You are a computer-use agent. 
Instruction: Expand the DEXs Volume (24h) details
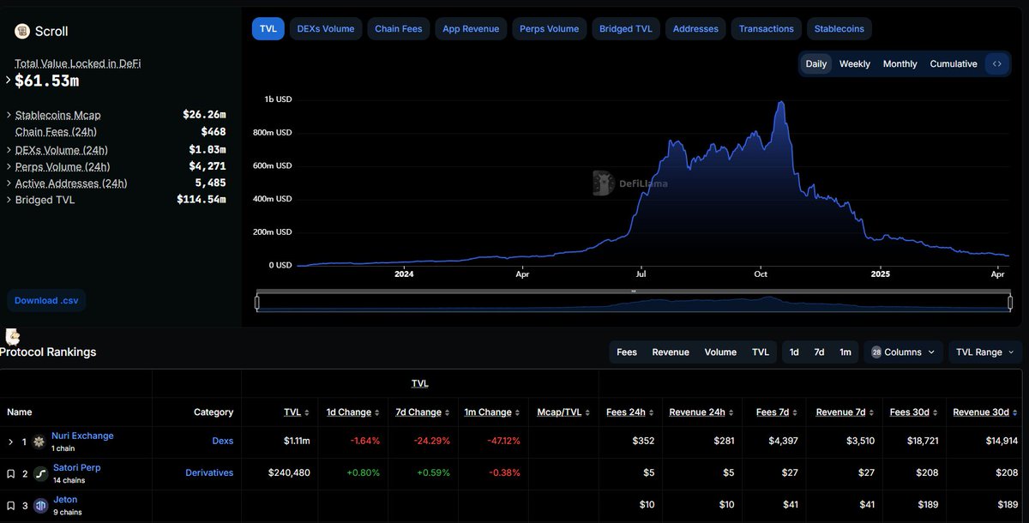(x=9, y=150)
